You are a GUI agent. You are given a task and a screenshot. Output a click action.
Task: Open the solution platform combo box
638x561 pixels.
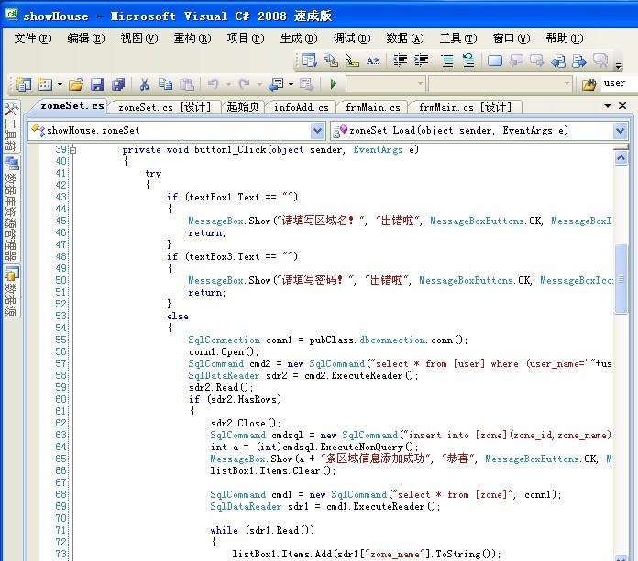click(500, 84)
